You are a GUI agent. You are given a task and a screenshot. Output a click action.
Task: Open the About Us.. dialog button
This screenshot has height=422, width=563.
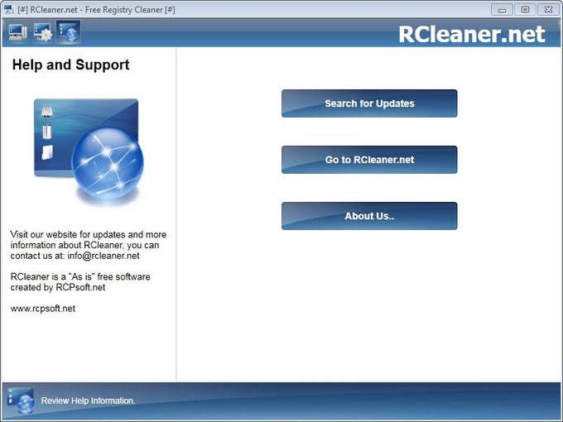[x=369, y=216]
